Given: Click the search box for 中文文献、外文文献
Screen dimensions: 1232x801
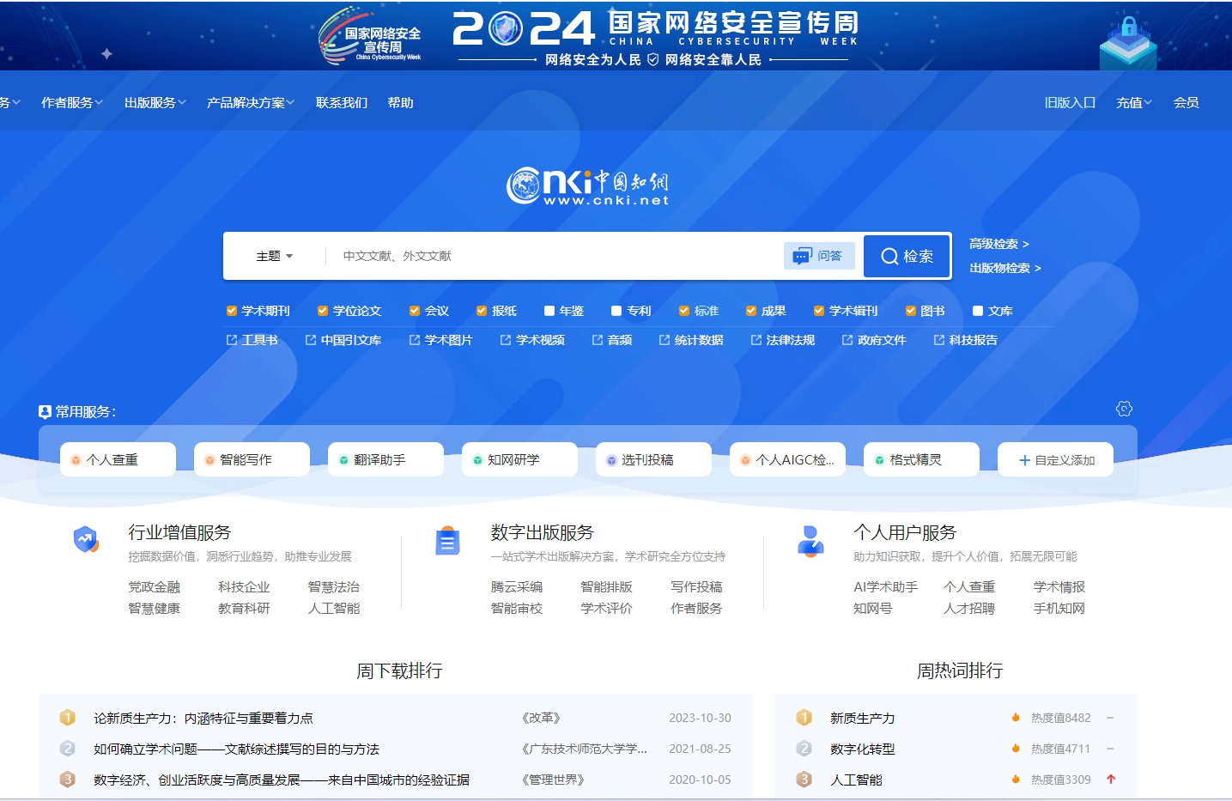Looking at the screenshot, I should pos(555,256).
